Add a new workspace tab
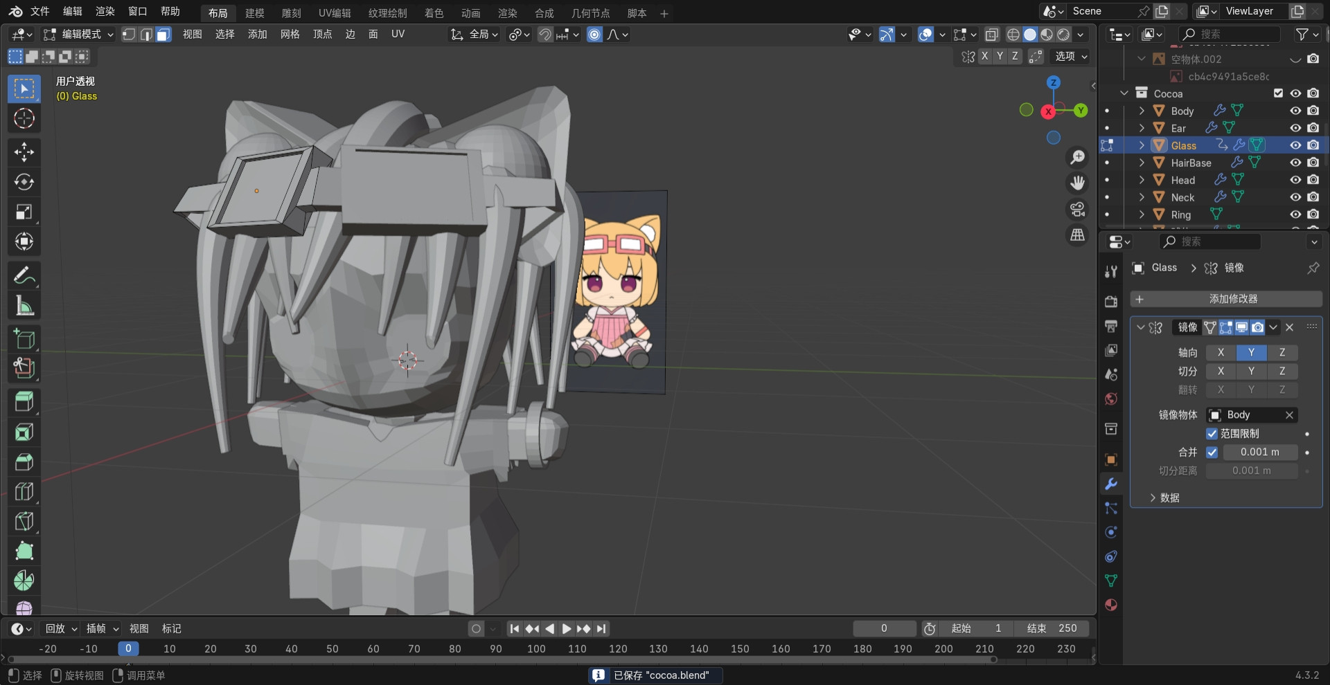The width and height of the screenshot is (1330, 685). [664, 13]
